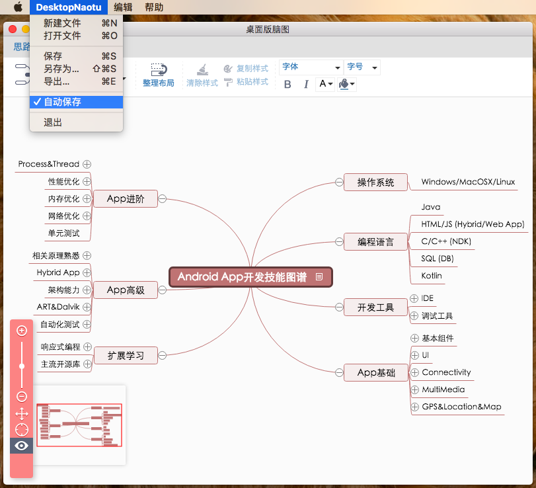The width and height of the screenshot is (536, 488).
Task: Click the zoom slider handle
Action: (22, 365)
